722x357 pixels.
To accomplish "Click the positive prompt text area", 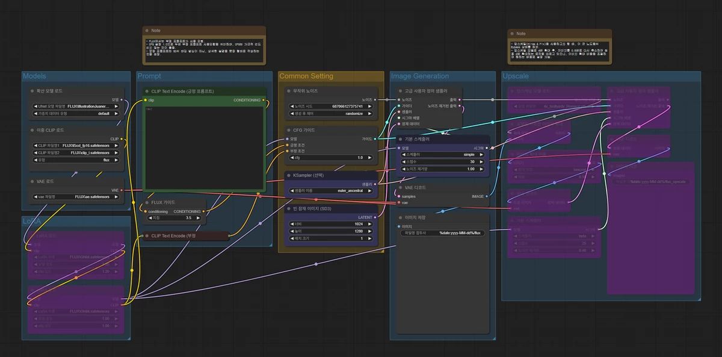I will (x=203, y=148).
